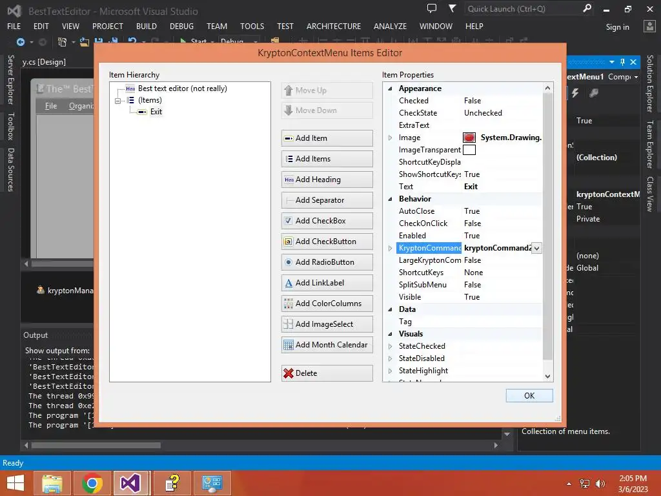This screenshot has height=496, width=661.
Task: Select the (Items) node in hierarchy
Action: pyautogui.click(x=150, y=100)
